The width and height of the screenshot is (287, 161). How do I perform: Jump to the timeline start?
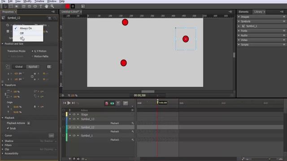(65, 103)
